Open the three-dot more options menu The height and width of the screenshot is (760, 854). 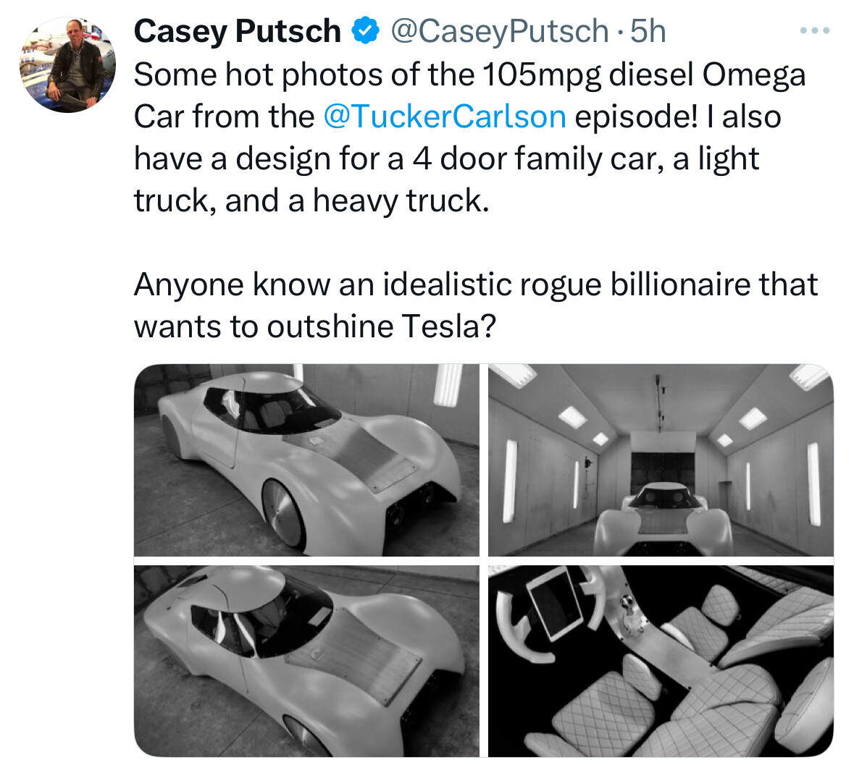pos(814,31)
